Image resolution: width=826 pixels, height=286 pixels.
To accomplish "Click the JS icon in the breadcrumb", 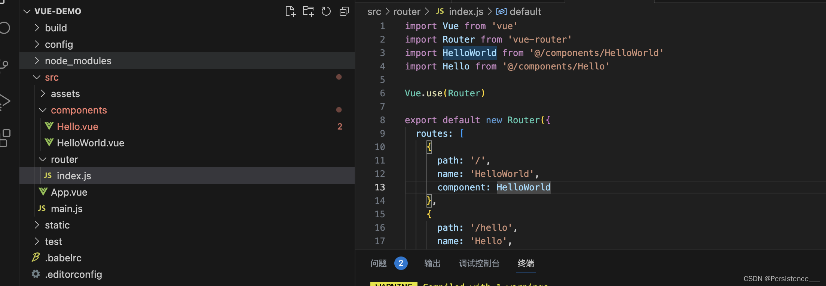I will coord(440,12).
